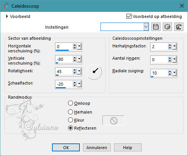This screenshot has height=156, width=188.
Task: Choose the Kleur edge mode
Action: tap(70, 120)
